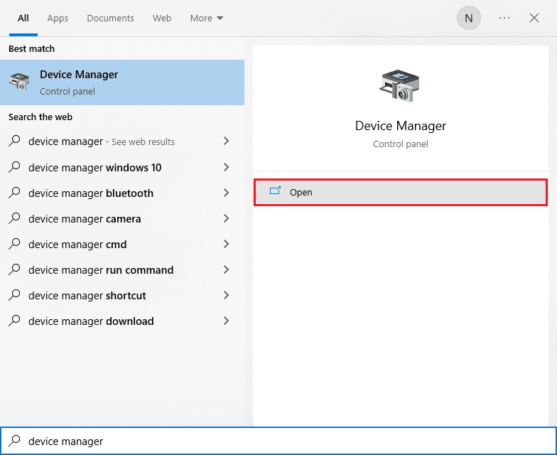Select 'device manager cmd' suggestion
Image resolution: width=557 pixels, height=455 pixels.
point(122,244)
